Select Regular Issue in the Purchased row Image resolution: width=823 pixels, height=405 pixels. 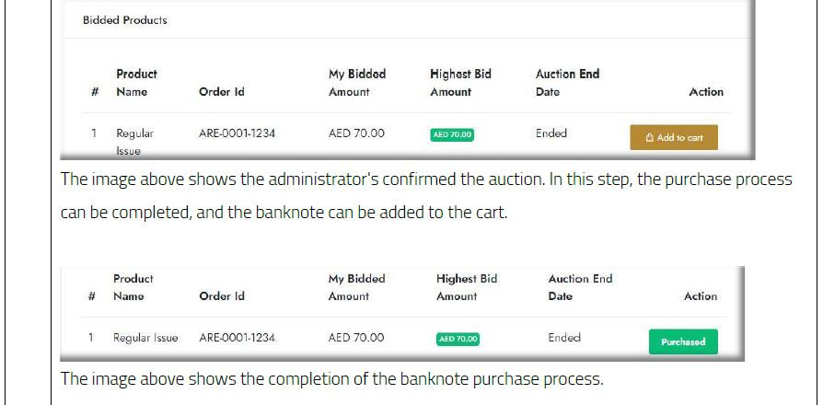tap(145, 338)
